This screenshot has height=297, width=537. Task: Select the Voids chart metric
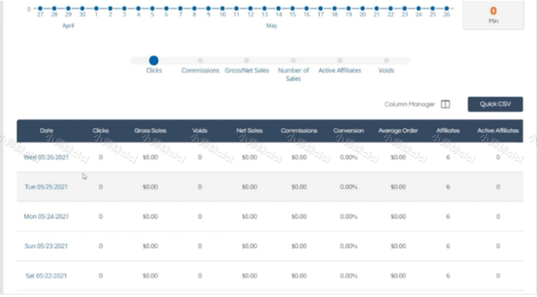[x=386, y=61]
